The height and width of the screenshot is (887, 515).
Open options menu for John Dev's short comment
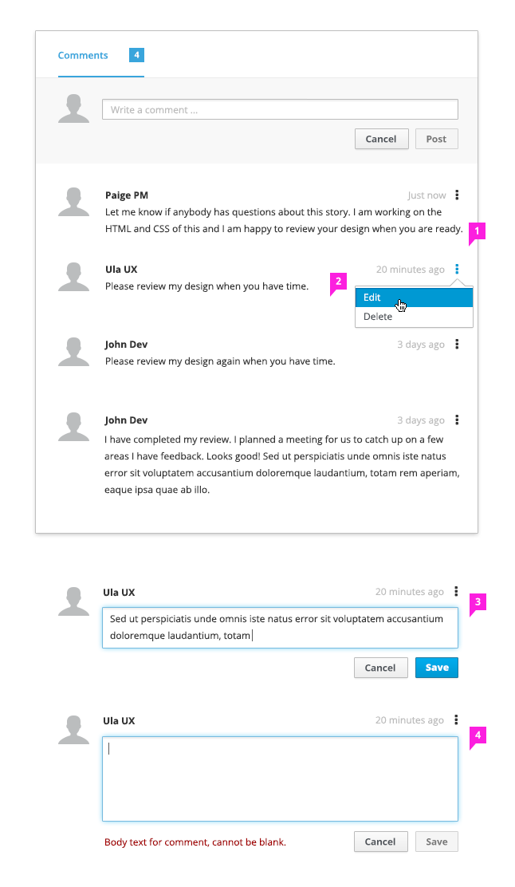[457, 344]
